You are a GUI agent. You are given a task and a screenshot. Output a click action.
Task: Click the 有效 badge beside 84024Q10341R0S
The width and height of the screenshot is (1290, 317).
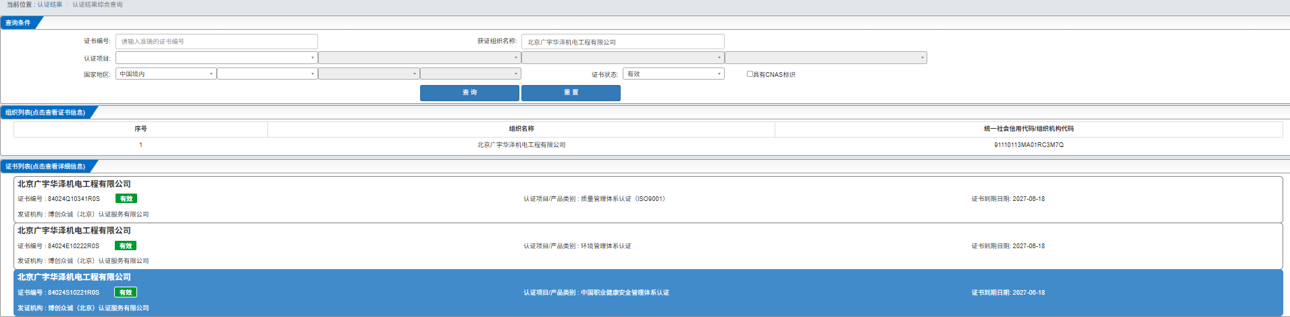(126, 199)
